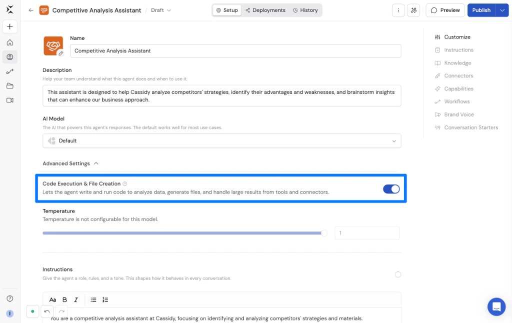This screenshot has width=512, height=323.
Task: Open the folder icon in left sidebar
Action: [10, 86]
